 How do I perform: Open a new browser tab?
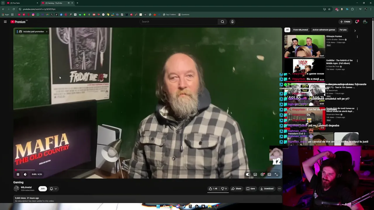[77, 3]
